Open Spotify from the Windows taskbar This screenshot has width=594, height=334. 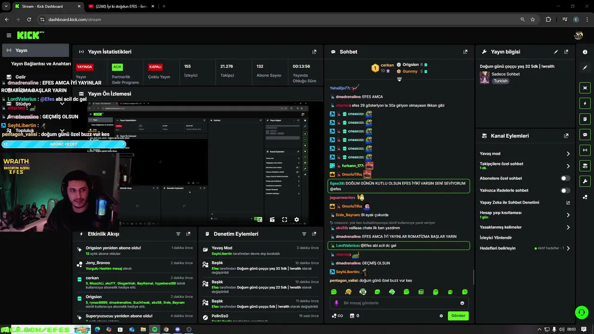pyautogui.click(x=155, y=329)
